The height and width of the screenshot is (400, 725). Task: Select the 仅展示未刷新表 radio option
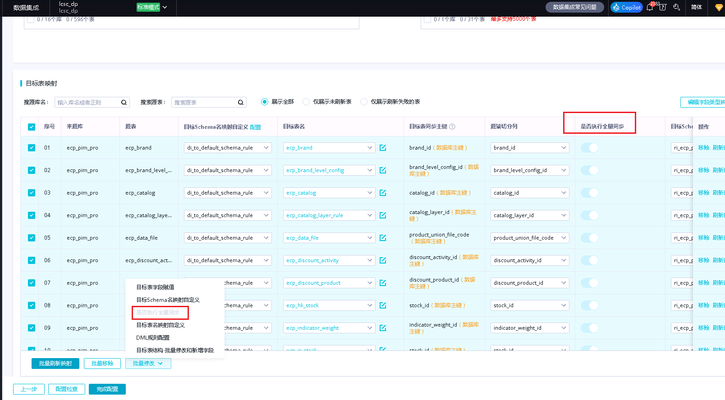[306, 102]
